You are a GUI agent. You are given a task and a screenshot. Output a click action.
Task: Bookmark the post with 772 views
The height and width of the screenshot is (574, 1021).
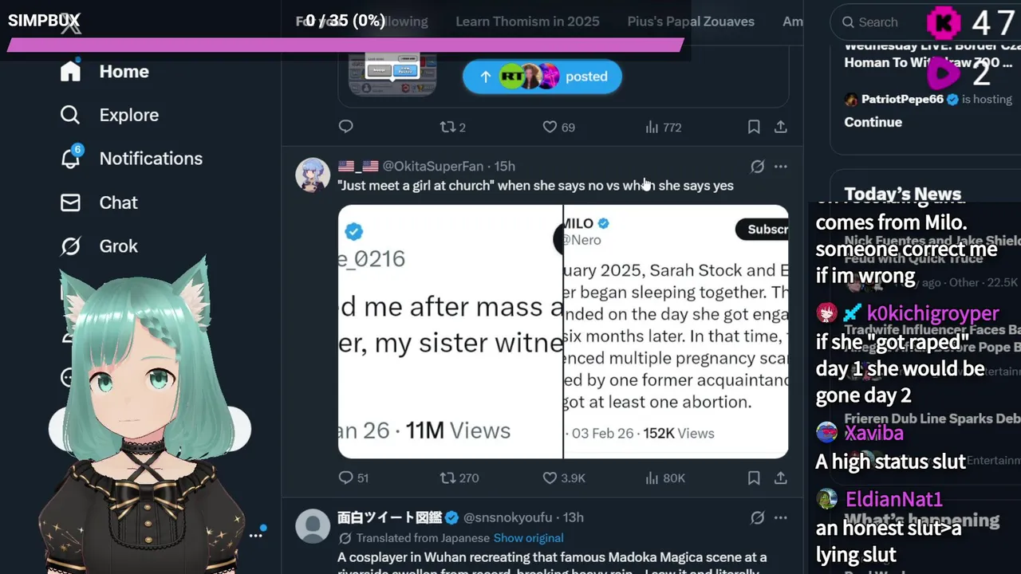(754, 127)
